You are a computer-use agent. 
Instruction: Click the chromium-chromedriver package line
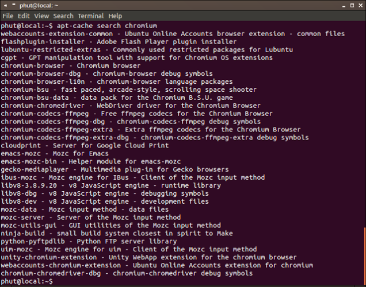click(130, 106)
